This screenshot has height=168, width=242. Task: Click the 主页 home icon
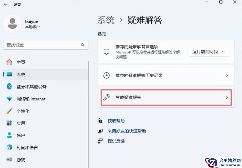9,62
